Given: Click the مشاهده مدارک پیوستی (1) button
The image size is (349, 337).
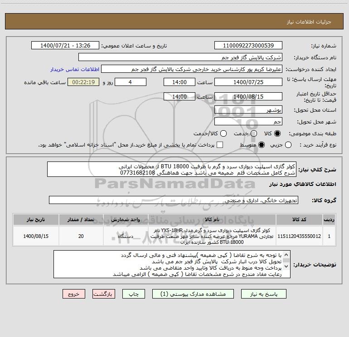Looking at the screenshot, I should click(x=193, y=294).
